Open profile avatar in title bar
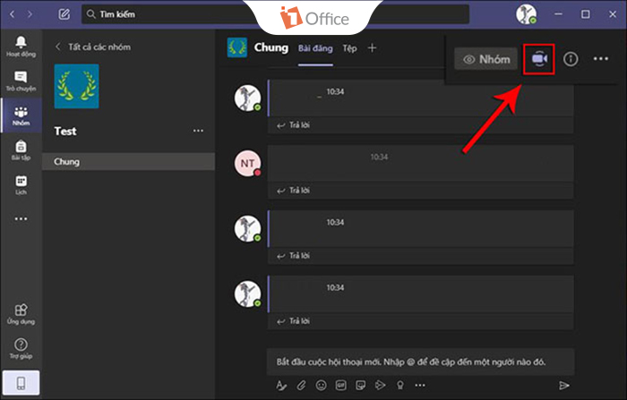This screenshot has width=627, height=400. [x=526, y=14]
